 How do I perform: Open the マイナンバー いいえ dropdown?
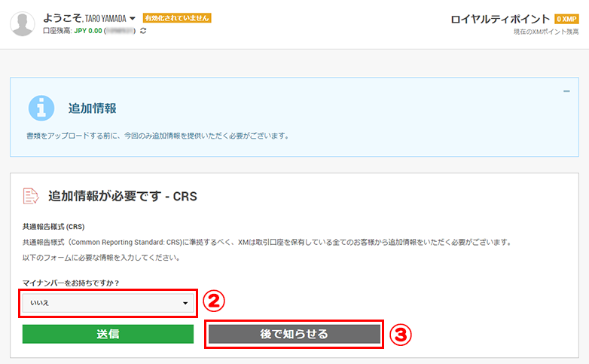tap(108, 303)
